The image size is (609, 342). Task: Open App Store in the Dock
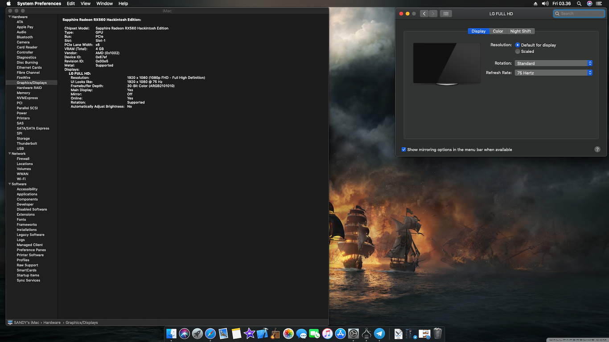341,333
